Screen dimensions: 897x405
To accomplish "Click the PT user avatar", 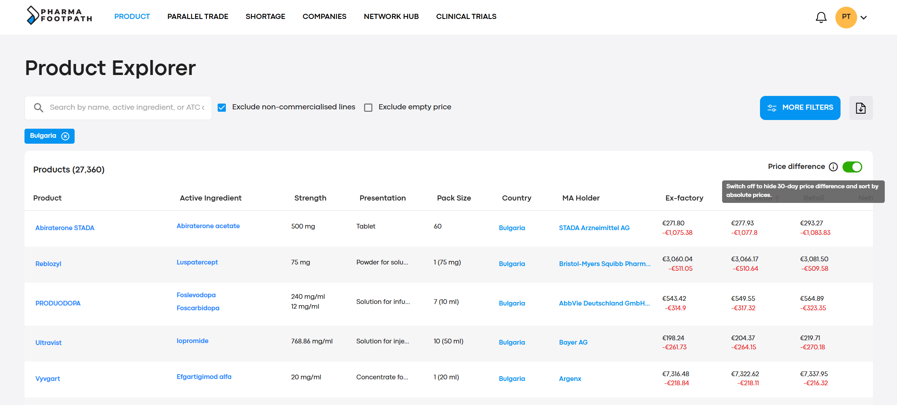I will pyautogui.click(x=846, y=17).
